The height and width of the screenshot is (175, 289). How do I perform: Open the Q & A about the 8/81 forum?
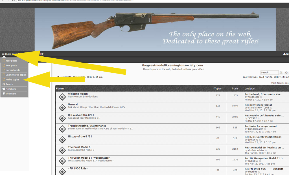(x=81, y=115)
